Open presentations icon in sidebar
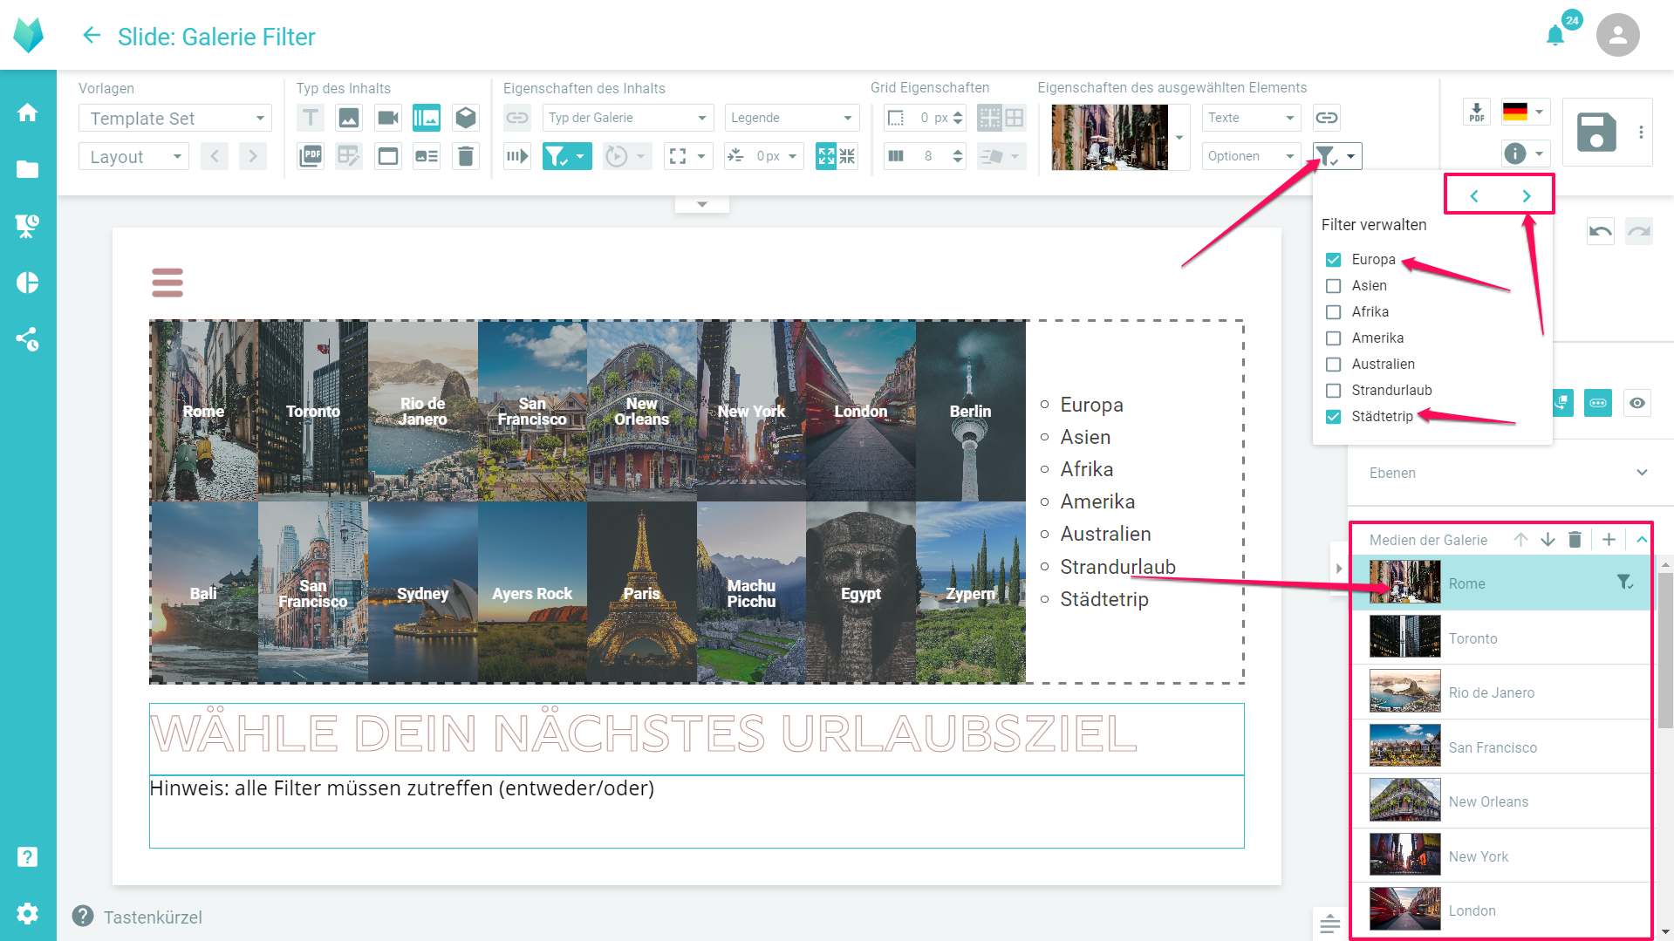The image size is (1674, 941). point(28,226)
